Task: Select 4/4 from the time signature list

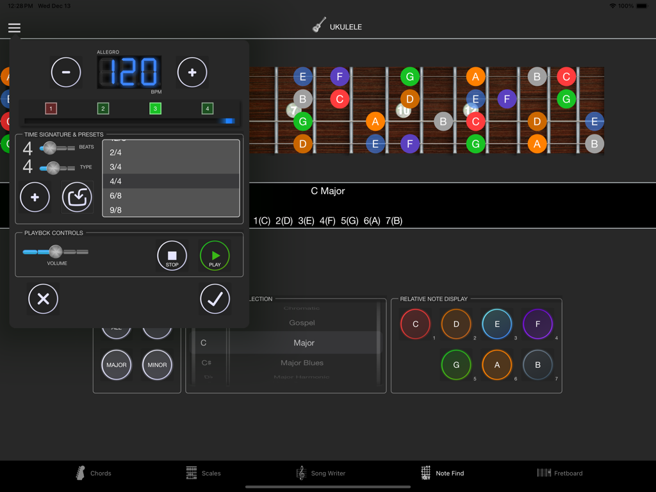Action: [x=171, y=181]
